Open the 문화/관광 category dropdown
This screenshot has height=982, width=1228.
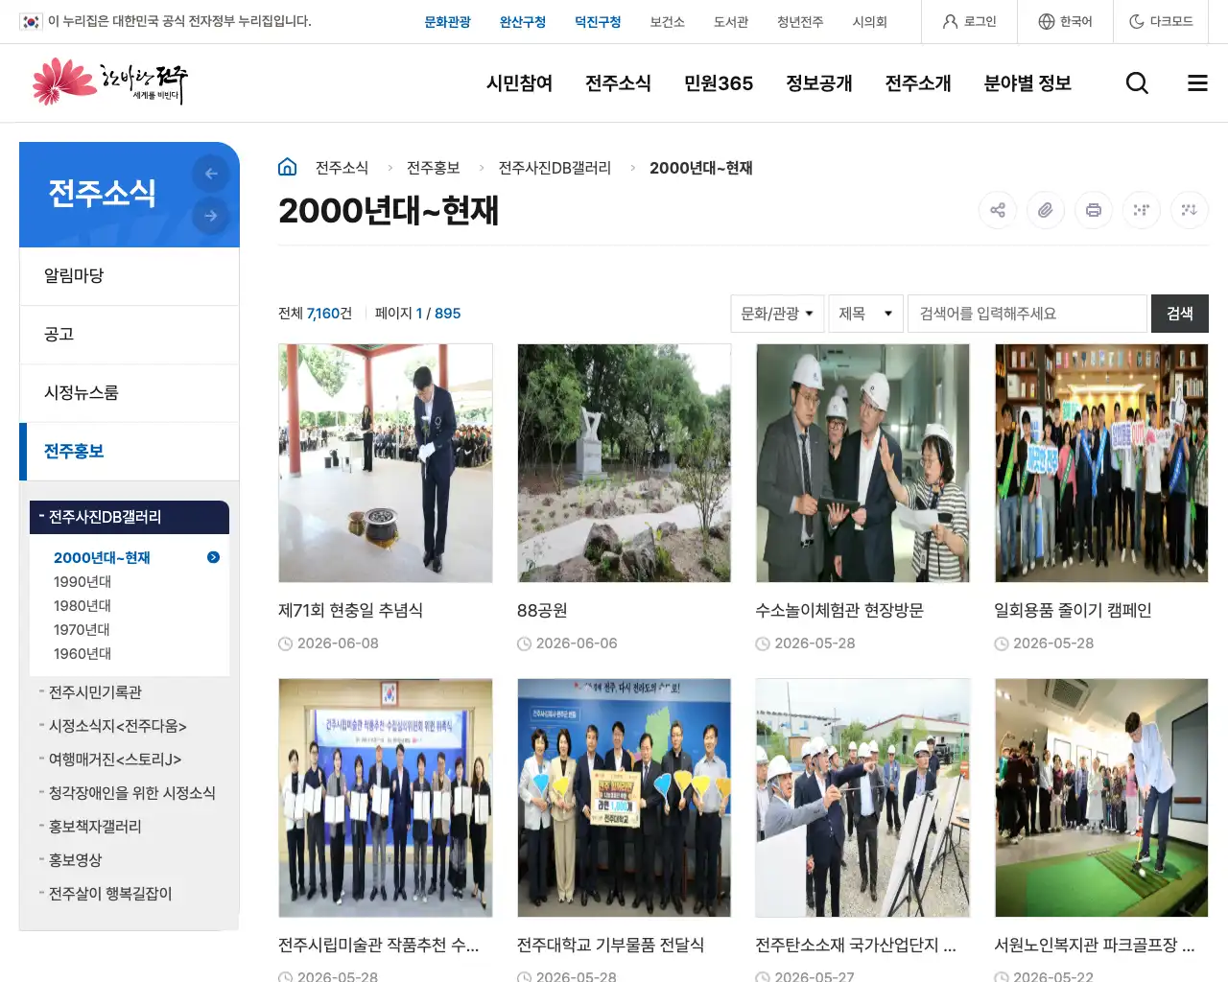point(777,314)
